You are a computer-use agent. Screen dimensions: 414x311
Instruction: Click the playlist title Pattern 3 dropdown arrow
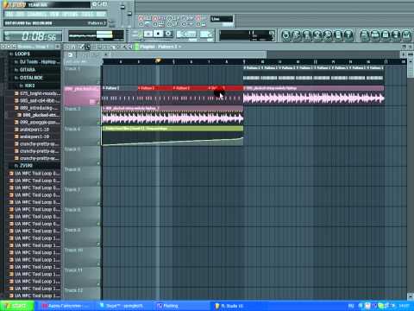click(x=180, y=47)
